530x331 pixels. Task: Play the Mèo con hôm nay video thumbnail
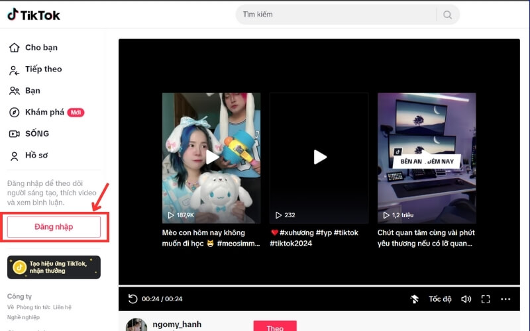pos(211,158)
